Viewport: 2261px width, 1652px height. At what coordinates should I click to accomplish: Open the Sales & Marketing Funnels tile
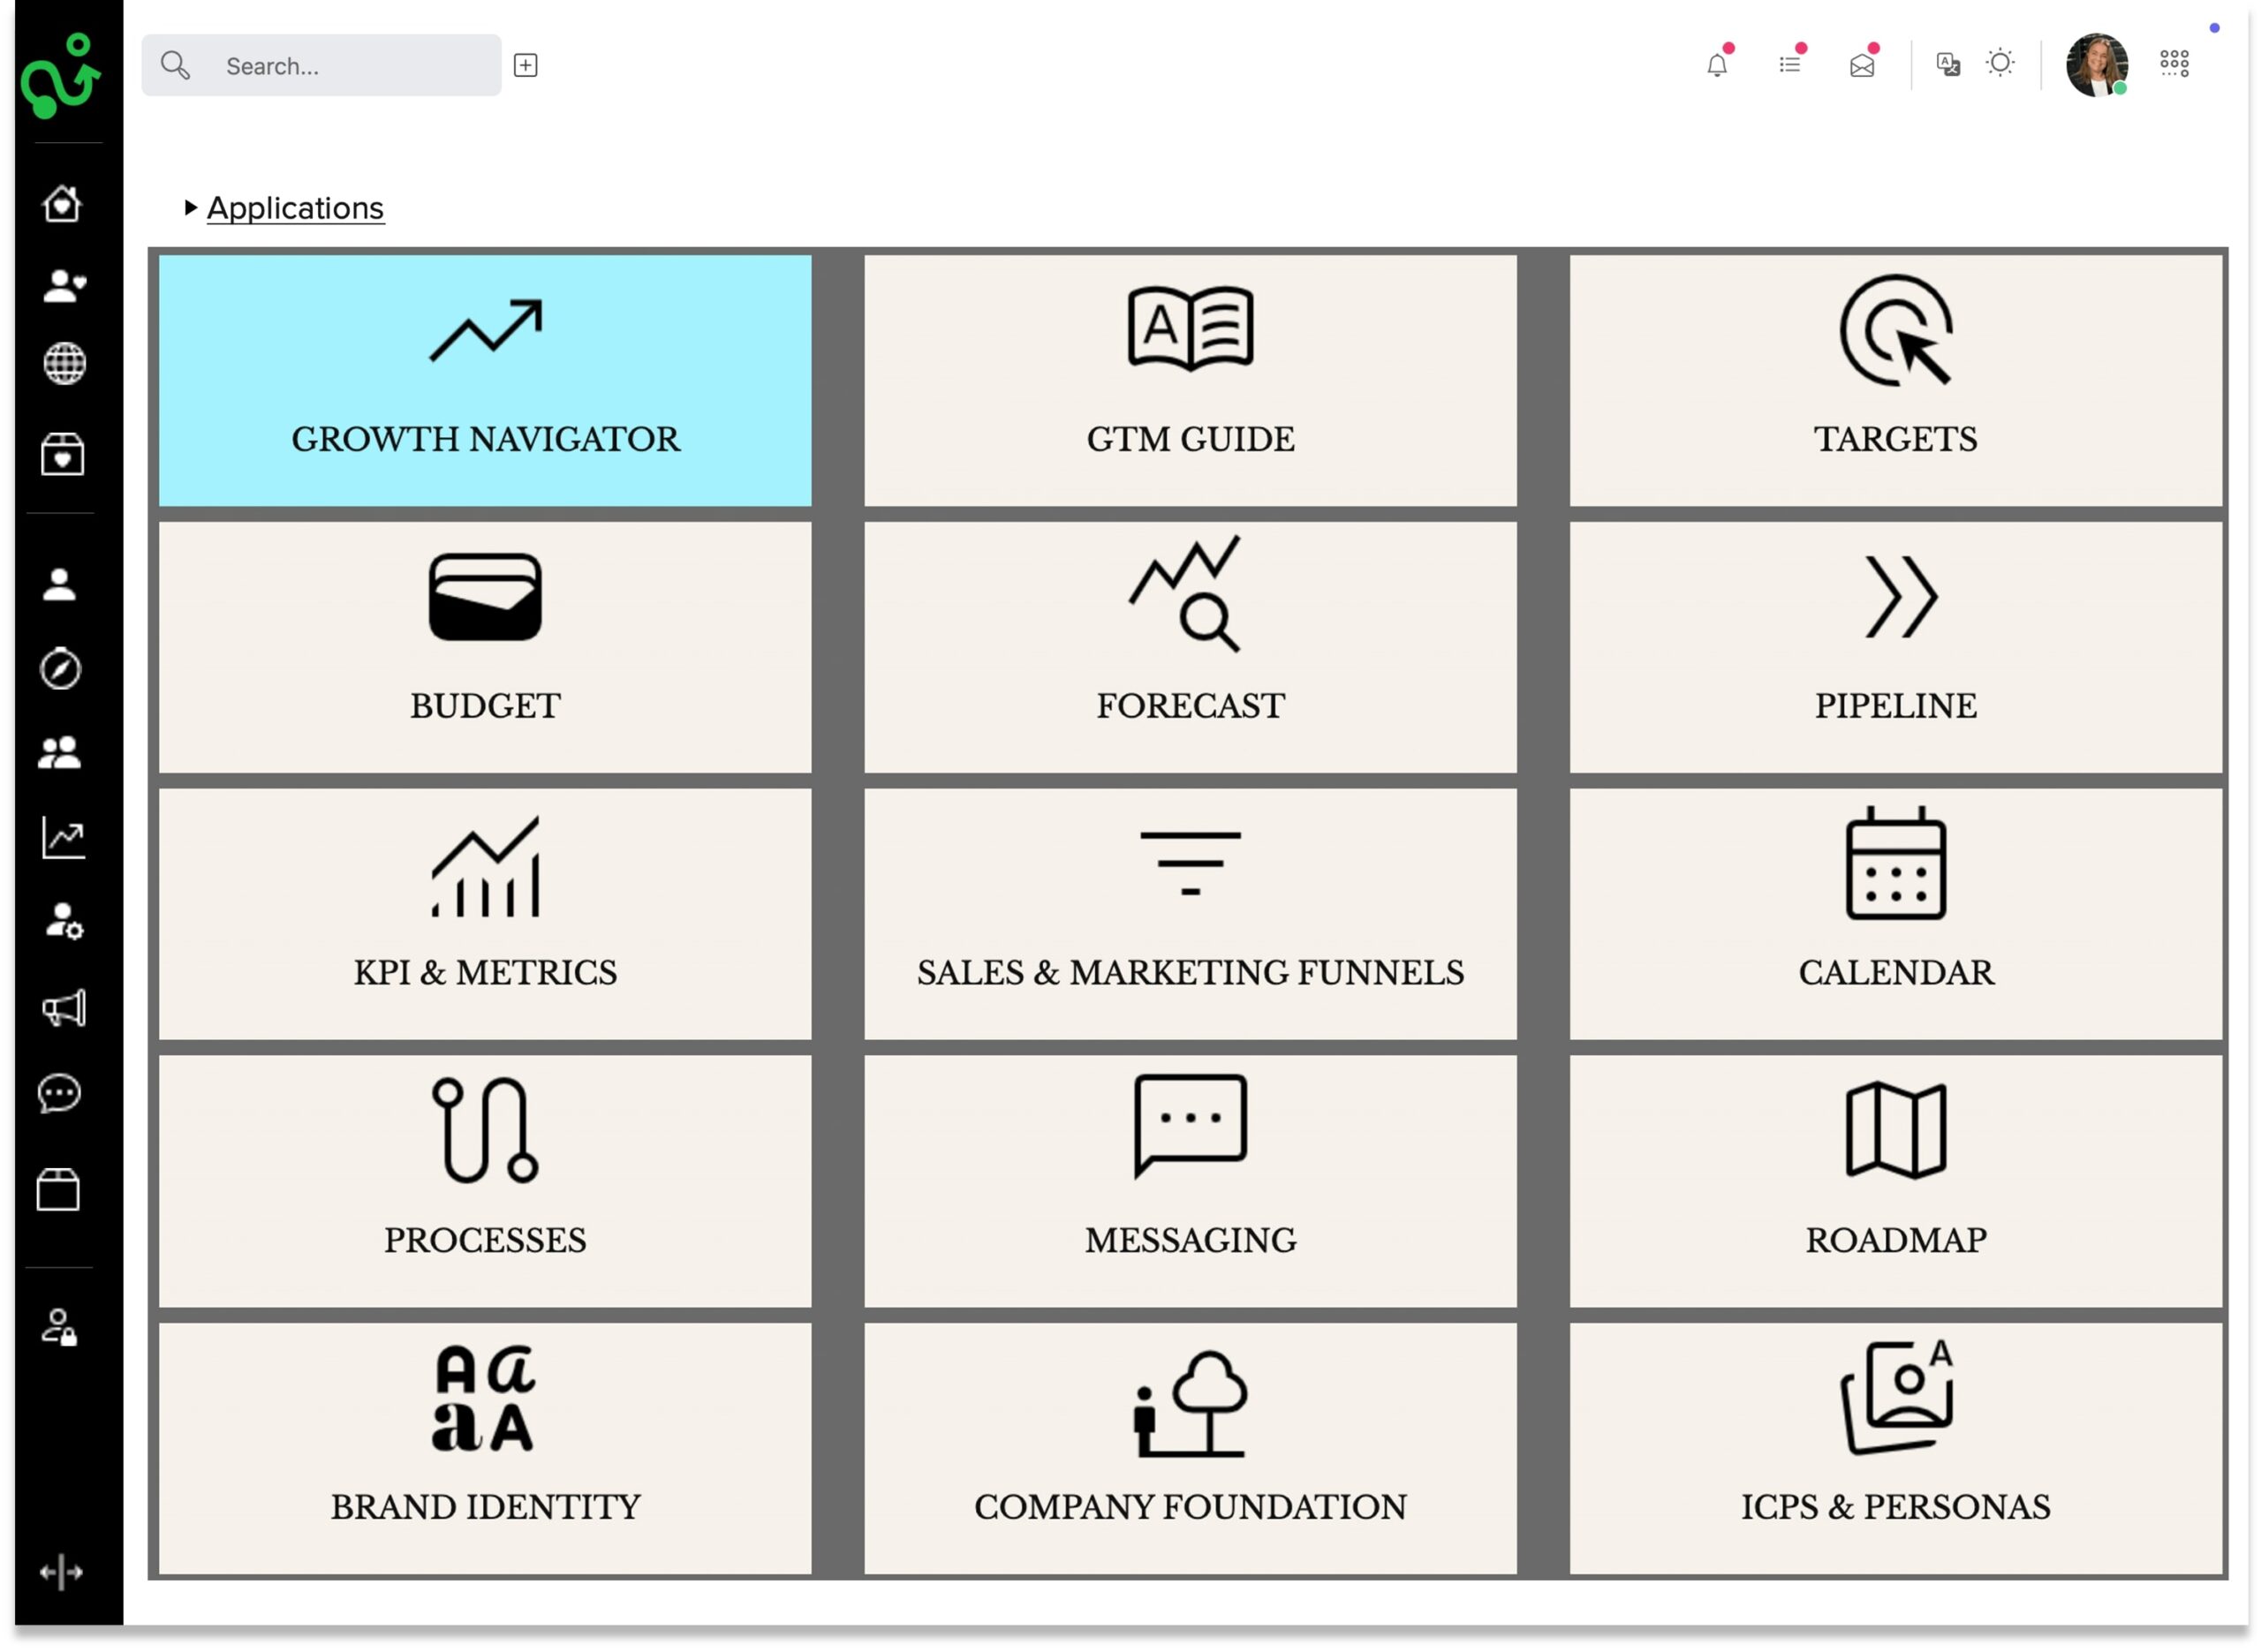(x=1191, y=915)
